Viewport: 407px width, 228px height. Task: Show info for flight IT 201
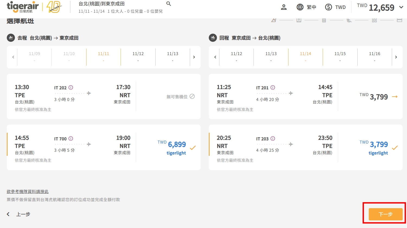click(x=273, y=87)
